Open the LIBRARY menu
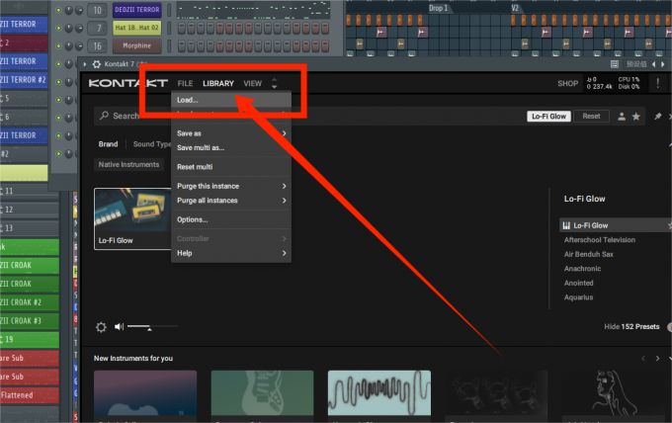 pos(218,84)
